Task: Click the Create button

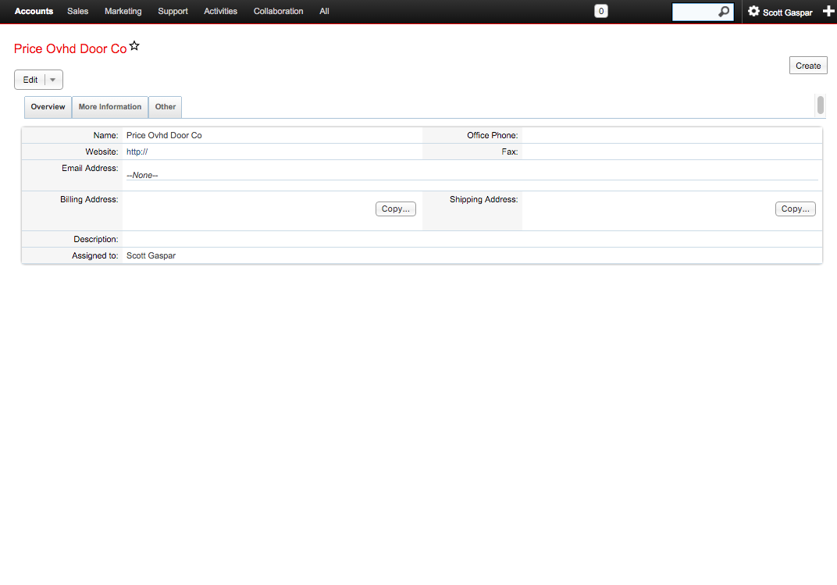Action: pos(808,66)
